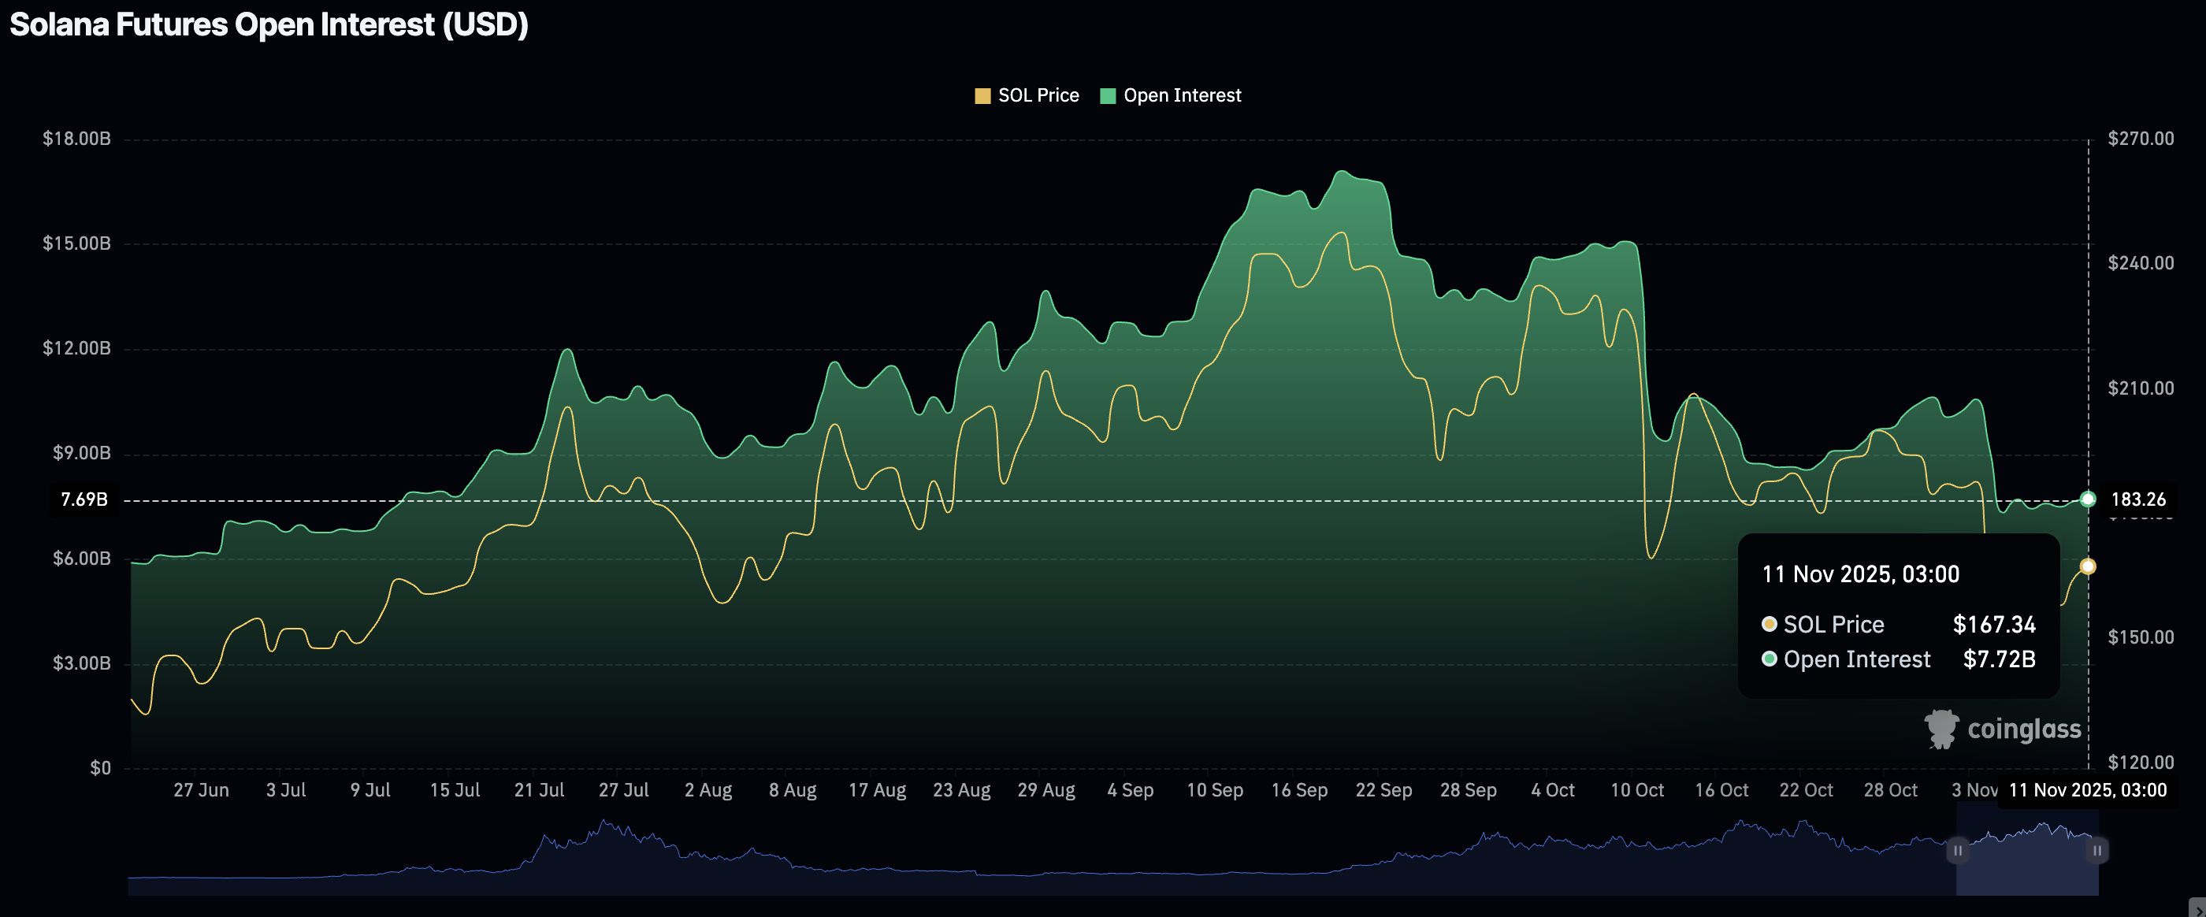Click the 183.26 crosshair label on right axis
The width and height of the screenshot is (2206, 917).
tap(2137, 499)
